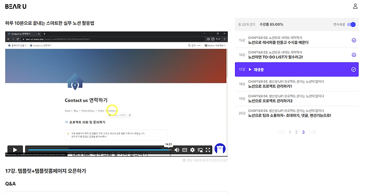Go to lecture list page 1
Viewport: 365px width, 194px height.
point(290,132)
